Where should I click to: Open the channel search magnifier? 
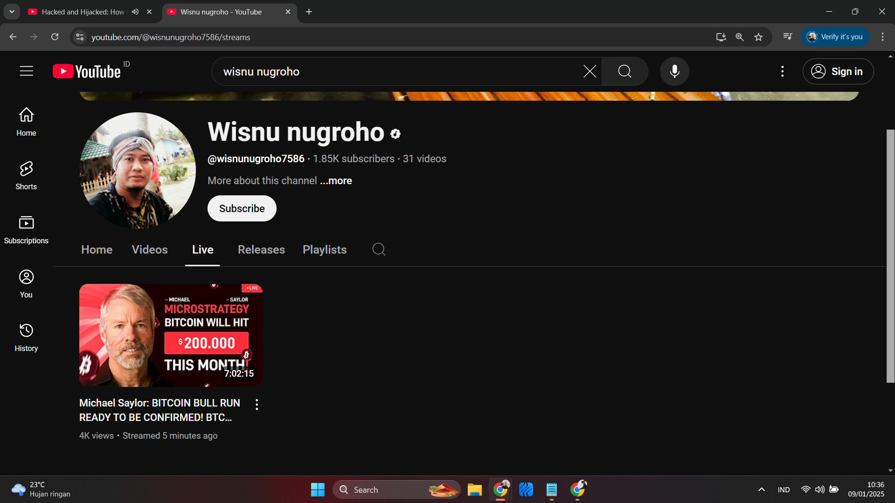(x=379, y=249)
